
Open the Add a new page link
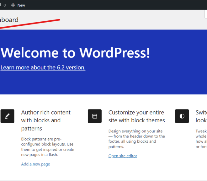35,164
